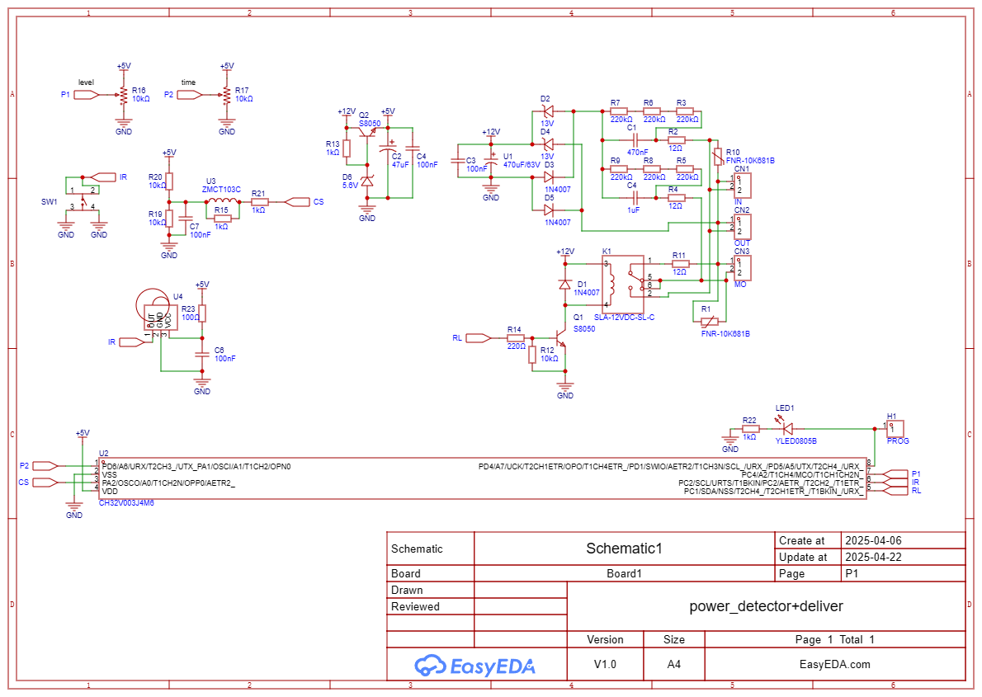Click the H1 PROG header symbol

tap(895, 429)
